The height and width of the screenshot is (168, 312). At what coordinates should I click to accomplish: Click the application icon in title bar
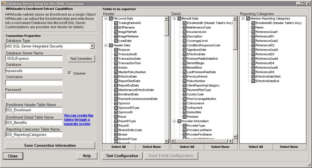[3, 3]
